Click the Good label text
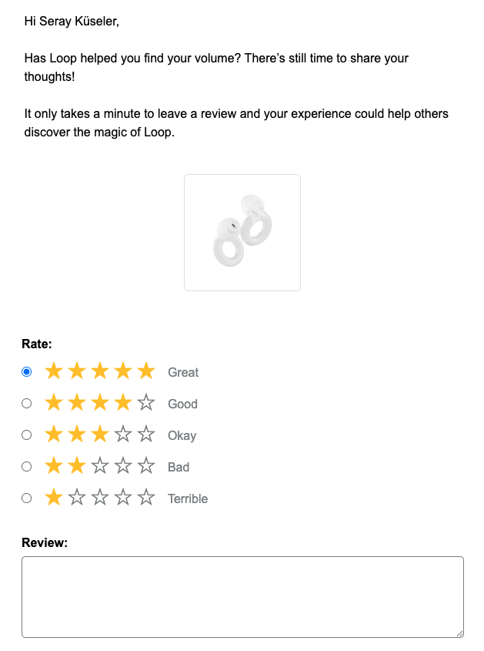The width and height of the screenshot is (484, 651). (182, 404)
